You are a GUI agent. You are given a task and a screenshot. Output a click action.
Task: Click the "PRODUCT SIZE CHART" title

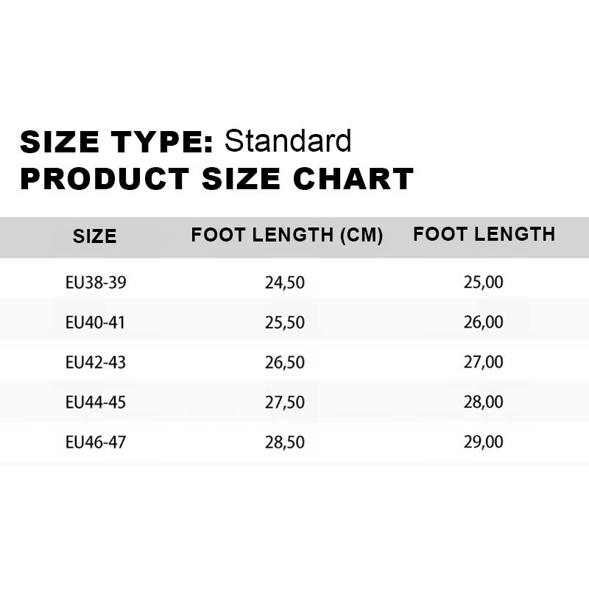click(216, 179)
